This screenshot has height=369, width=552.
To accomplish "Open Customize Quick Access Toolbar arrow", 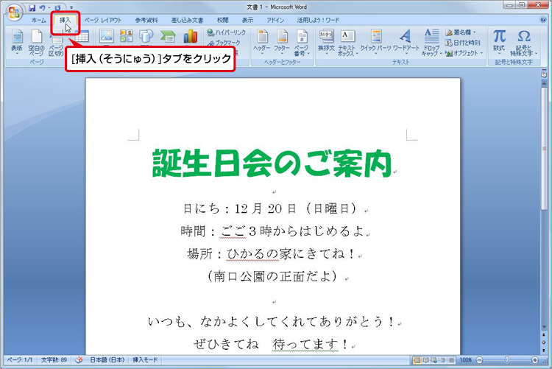I will click(x=71, y=7).
